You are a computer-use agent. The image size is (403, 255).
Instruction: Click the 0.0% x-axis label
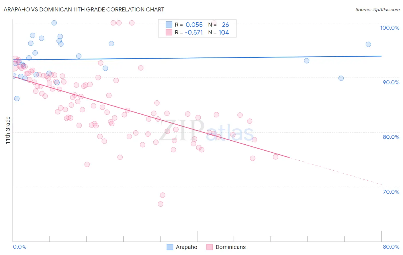[20, 247]
